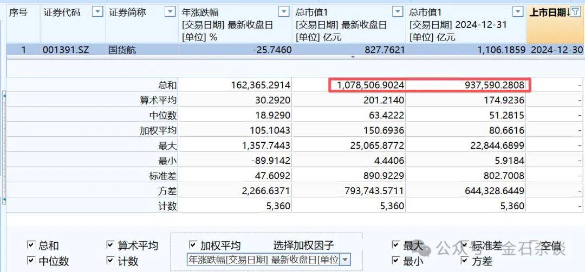Open the 证券简称 column filter dropdown

pyautogui.click(x=170, y=12)
